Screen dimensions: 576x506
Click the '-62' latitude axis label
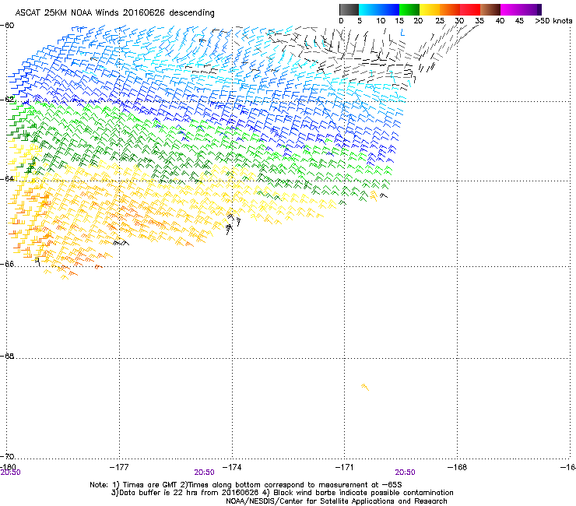pos(7,100)
